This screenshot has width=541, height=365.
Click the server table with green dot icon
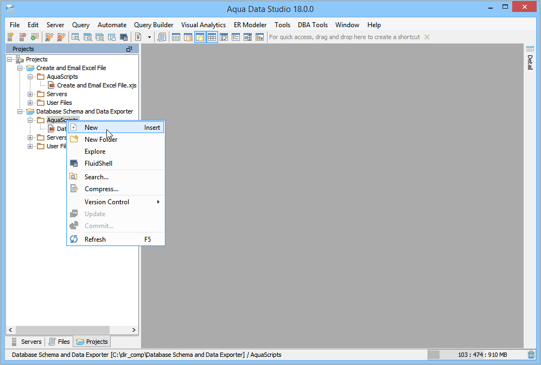(x=35, y=37)
